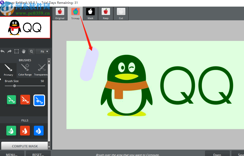Choose the green Keep fill tool
This screenshot has width=244, height=156.
coord(11,131)
